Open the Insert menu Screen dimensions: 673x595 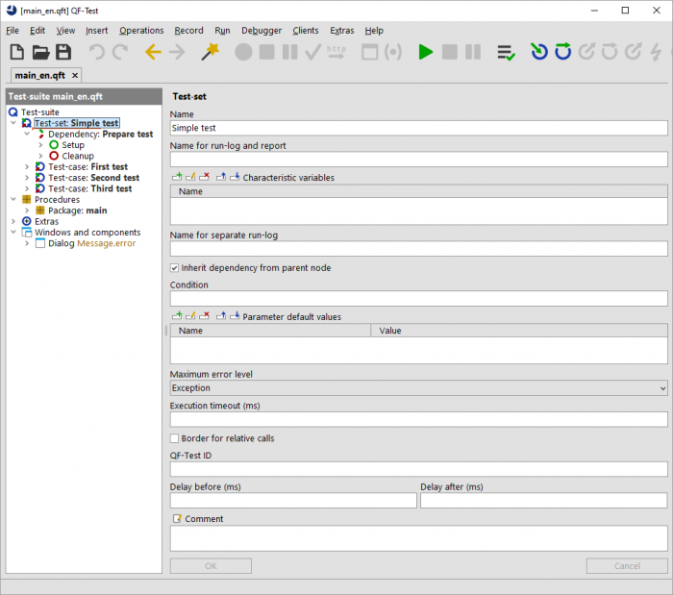click(96, 31)
